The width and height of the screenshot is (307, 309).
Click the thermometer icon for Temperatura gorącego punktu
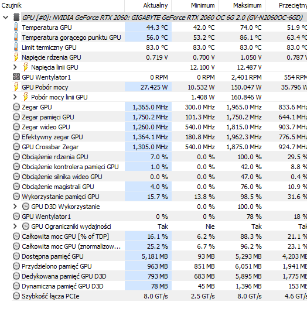click(x=16, y=37)
